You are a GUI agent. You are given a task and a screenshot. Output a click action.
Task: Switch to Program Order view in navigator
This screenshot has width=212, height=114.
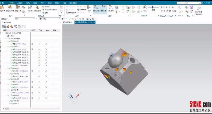[x=4, y=26]
